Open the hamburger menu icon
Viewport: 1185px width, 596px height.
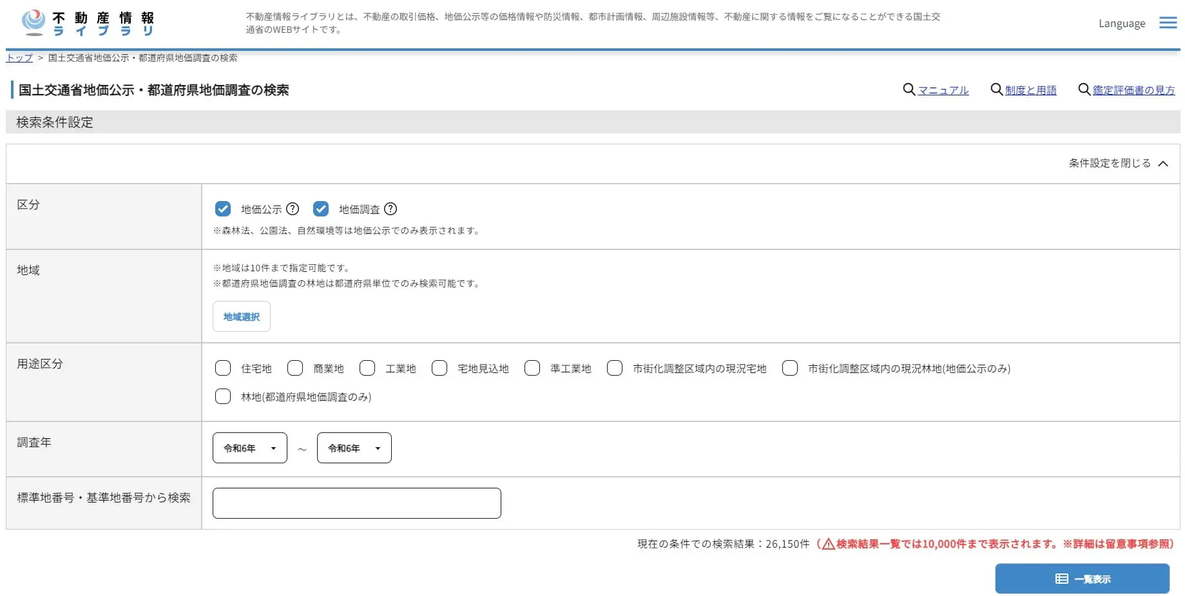point(1167,23)
